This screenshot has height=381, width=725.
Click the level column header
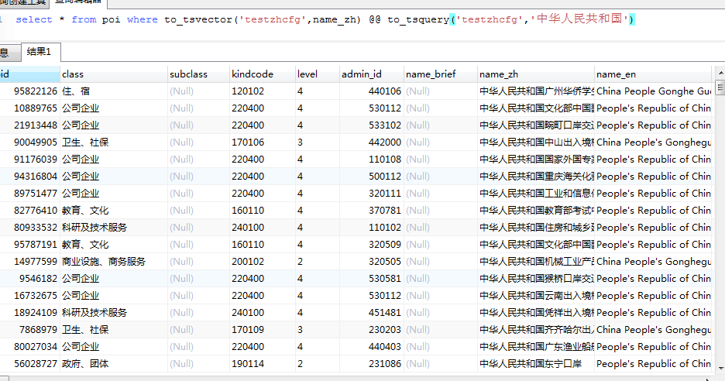tap(318, 74)
